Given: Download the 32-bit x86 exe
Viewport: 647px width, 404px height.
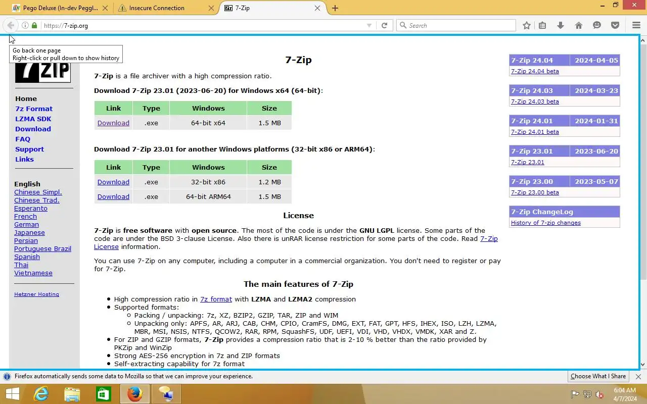Looking at the screenshot, I should [x=113, y=182].
